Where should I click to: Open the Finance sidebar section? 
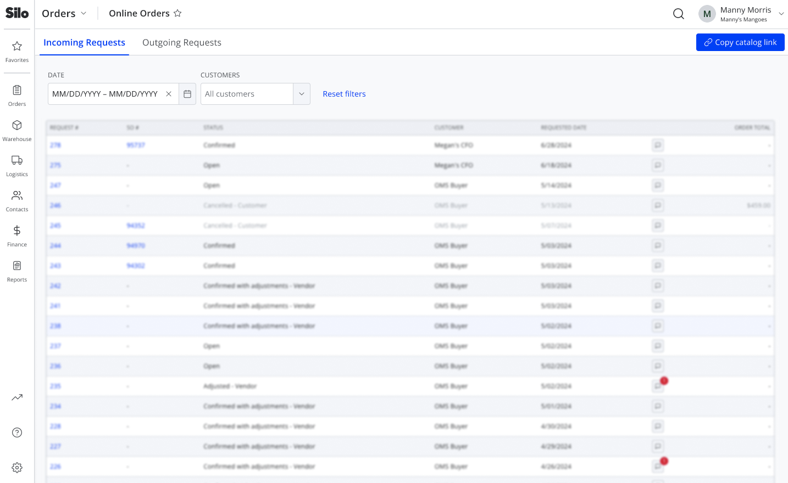pos(17,236)
